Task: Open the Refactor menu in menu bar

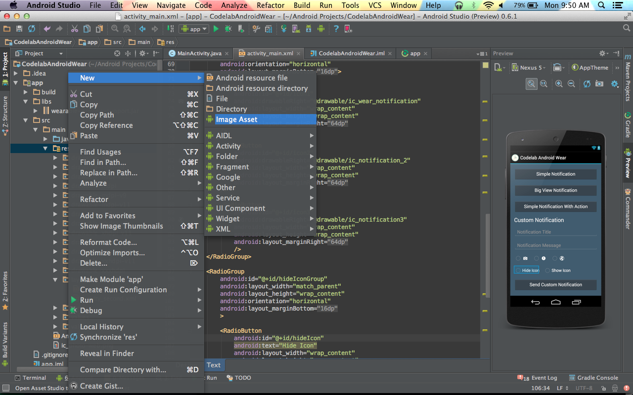Action: [x=271, y=5]
